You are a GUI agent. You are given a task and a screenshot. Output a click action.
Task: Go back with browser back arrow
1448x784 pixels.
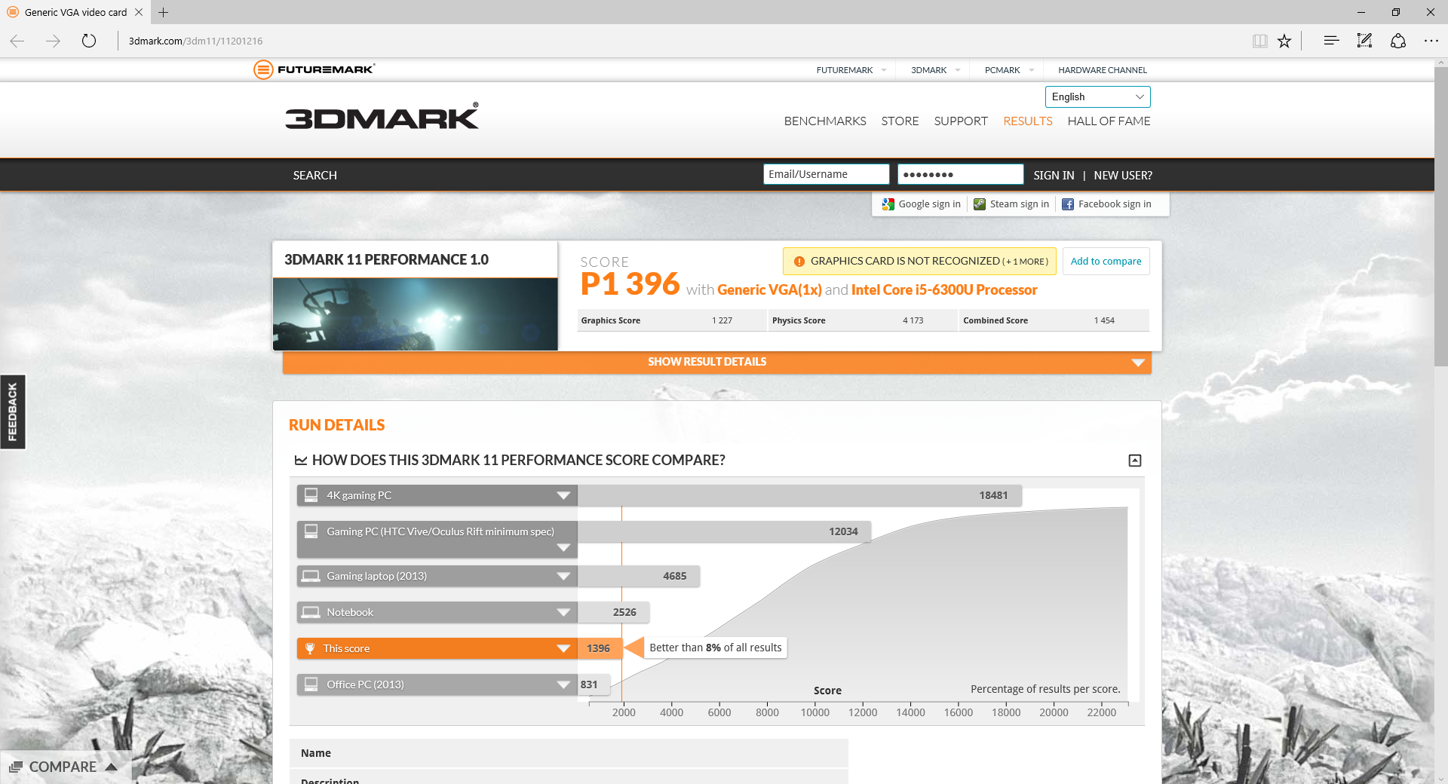coord(17,41)
